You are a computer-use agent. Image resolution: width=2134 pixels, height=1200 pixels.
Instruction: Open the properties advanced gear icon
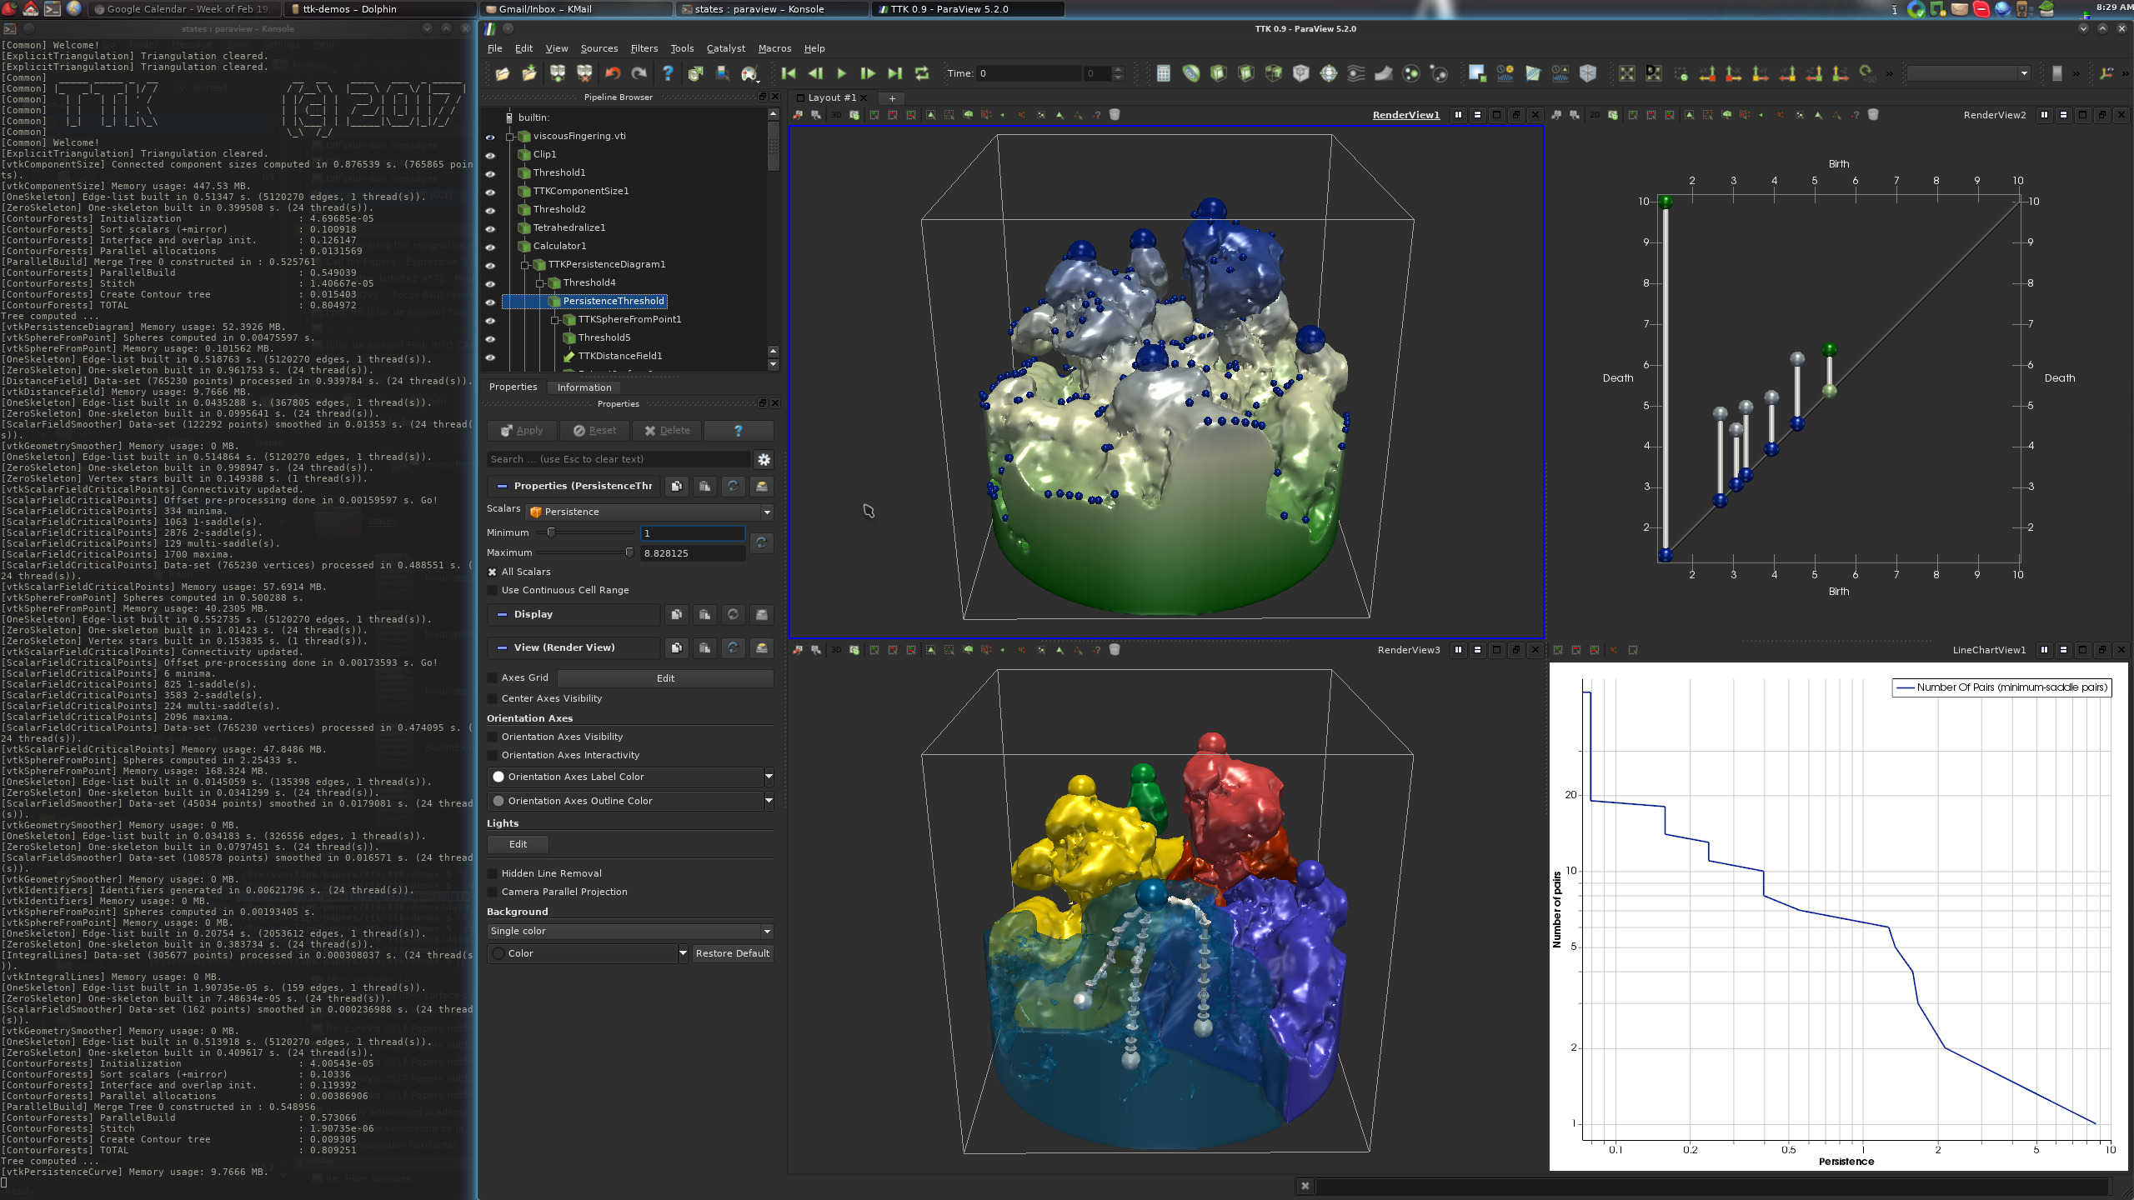coord(764,459)
